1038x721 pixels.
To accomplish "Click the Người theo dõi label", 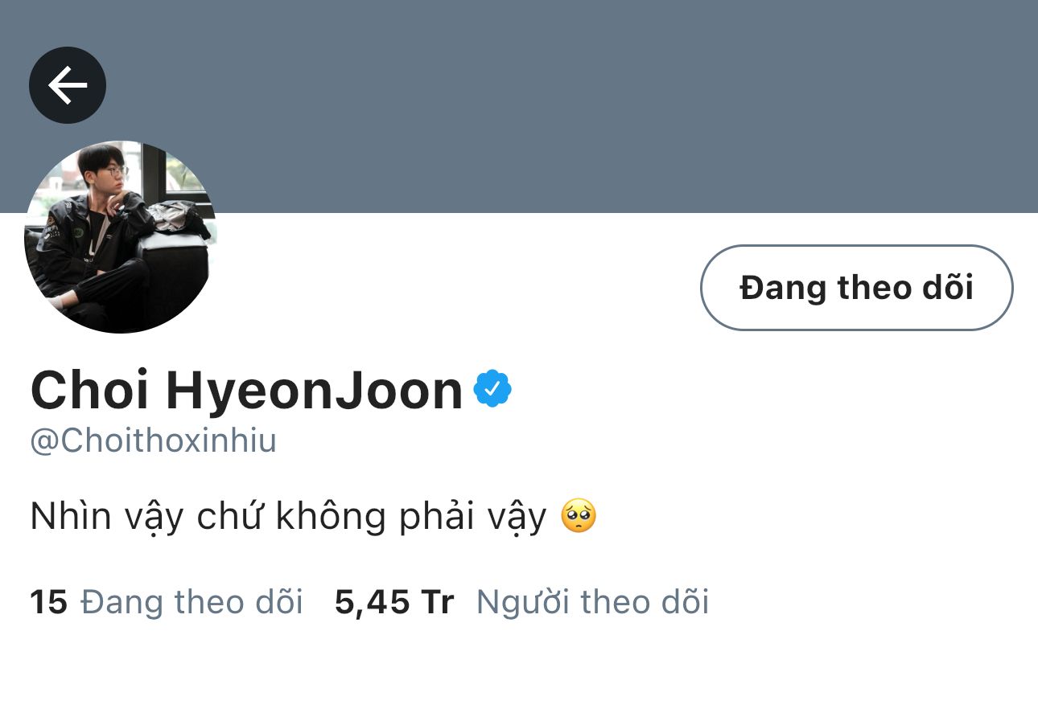I will click(593, 602).
